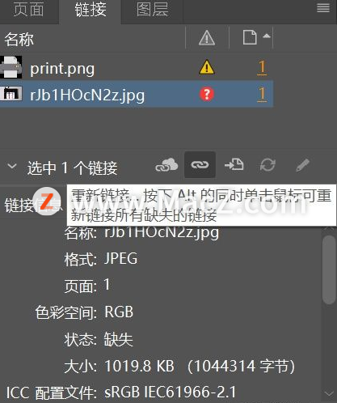Click the rJb1HOcN2z.jpg thumbnail
This screenshot has width=337, height=403.
[x=11, y=94]
